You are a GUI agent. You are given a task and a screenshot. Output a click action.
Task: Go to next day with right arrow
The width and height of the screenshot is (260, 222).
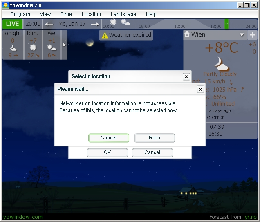click(x=95, y=24)
